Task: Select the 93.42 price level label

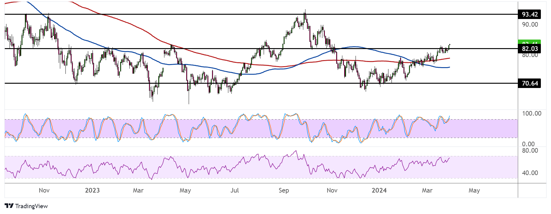Action: click(529, 14)
